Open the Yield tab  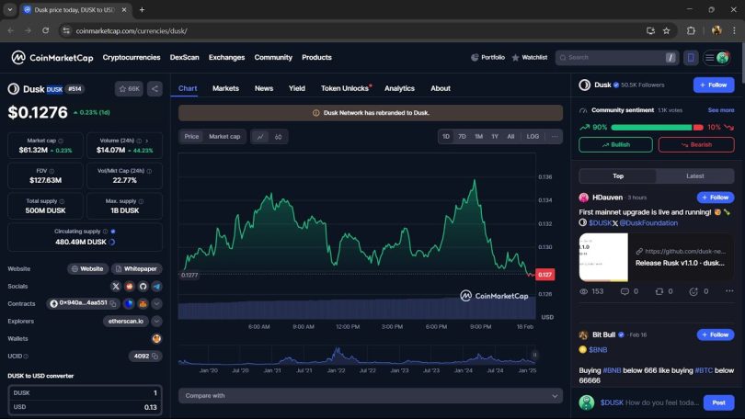[x=297, y=88]
